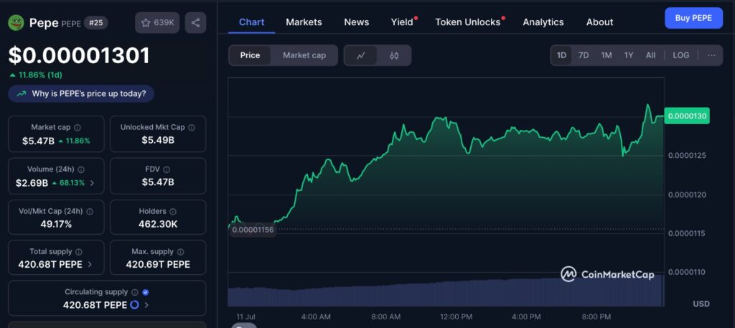
Task: Open the Markets tab
Action: coord(304,22)
